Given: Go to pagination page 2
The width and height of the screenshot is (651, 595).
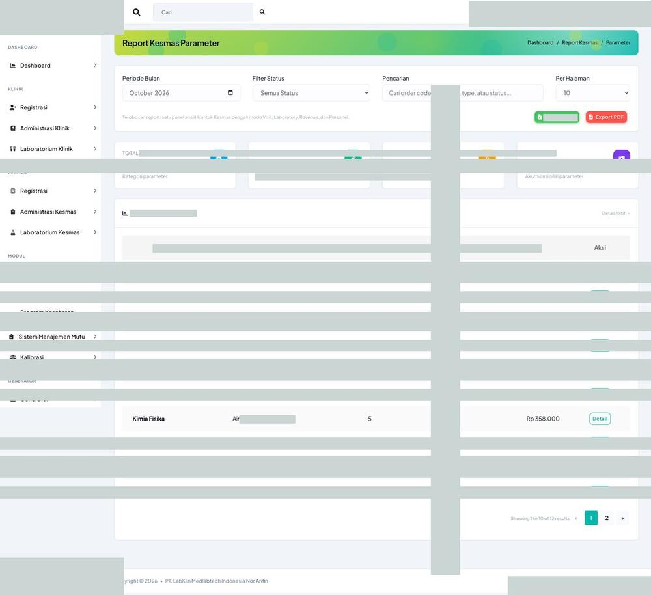Looking at the screenshot, I should click(x=607, y=518).
